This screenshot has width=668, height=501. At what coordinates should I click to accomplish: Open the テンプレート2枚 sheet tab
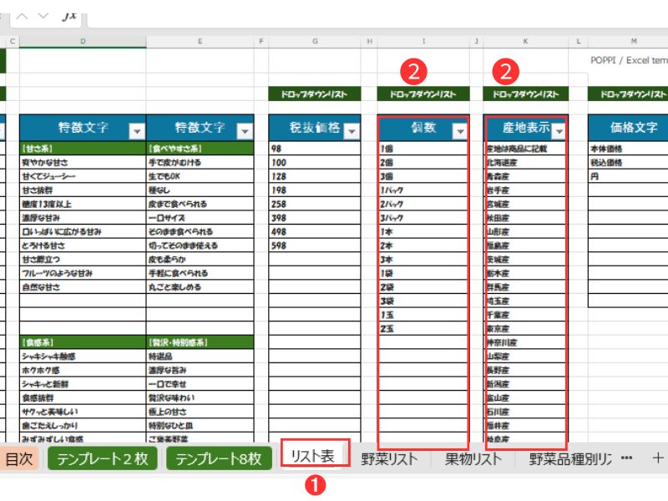pos(103,458)
